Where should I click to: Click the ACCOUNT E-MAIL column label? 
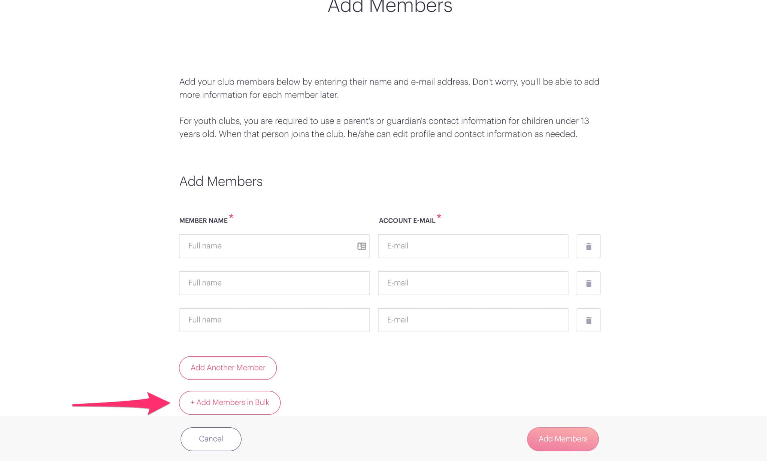406,220
